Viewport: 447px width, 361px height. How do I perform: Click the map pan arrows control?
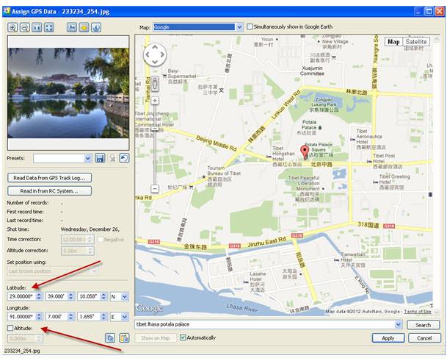[x=155, y=54]
